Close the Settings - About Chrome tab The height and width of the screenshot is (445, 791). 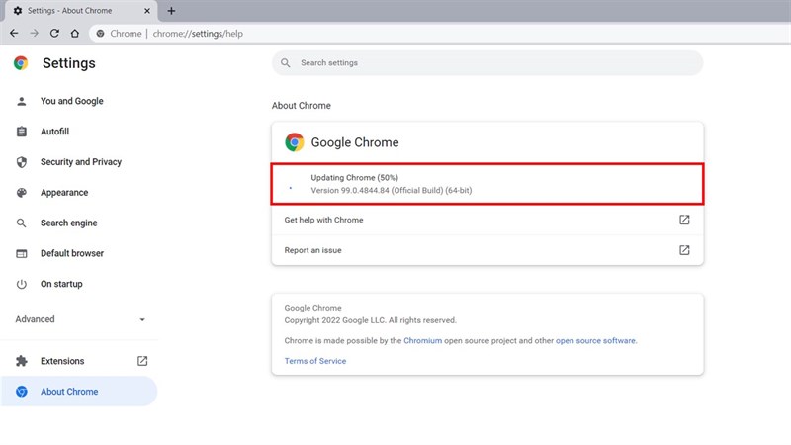146,11
